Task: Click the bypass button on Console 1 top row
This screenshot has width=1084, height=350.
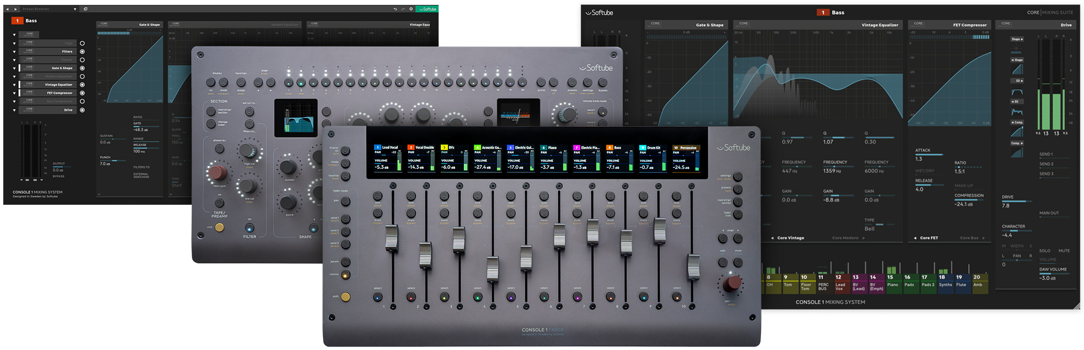Action: coord(603,83)
